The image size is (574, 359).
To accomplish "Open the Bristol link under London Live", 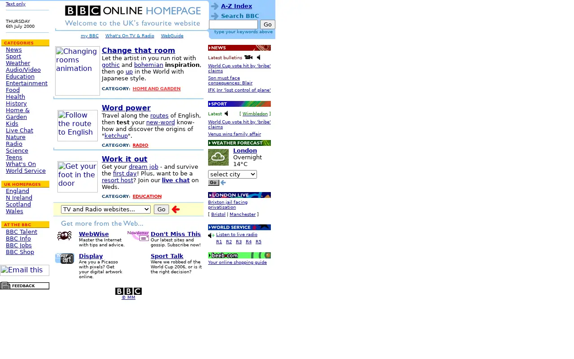I will pyautogui.click(x=218, y=215).
